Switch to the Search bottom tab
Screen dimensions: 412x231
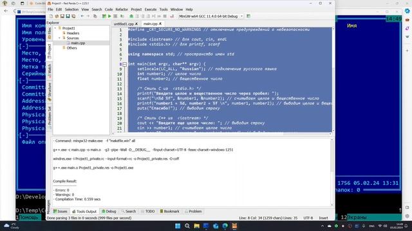tap(129, 211)
